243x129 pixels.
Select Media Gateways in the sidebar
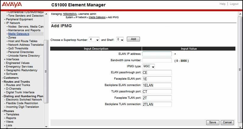[19, 34]
